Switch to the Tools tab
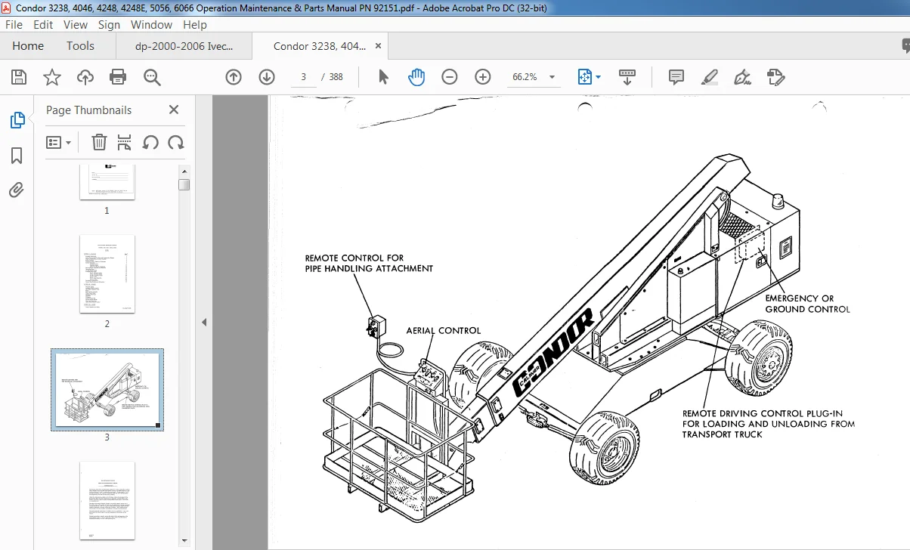The width and height of the screenshot is (910, 550). tap(80, 46)
